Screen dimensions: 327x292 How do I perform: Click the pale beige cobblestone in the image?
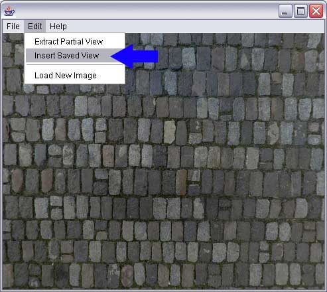tap(170, 132)
